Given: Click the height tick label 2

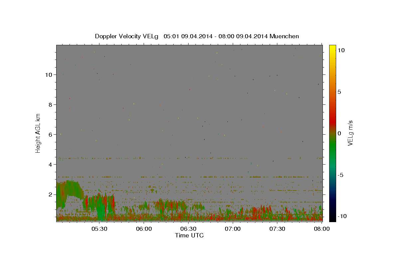Looking at the screenshot, I should click(51, 195).
